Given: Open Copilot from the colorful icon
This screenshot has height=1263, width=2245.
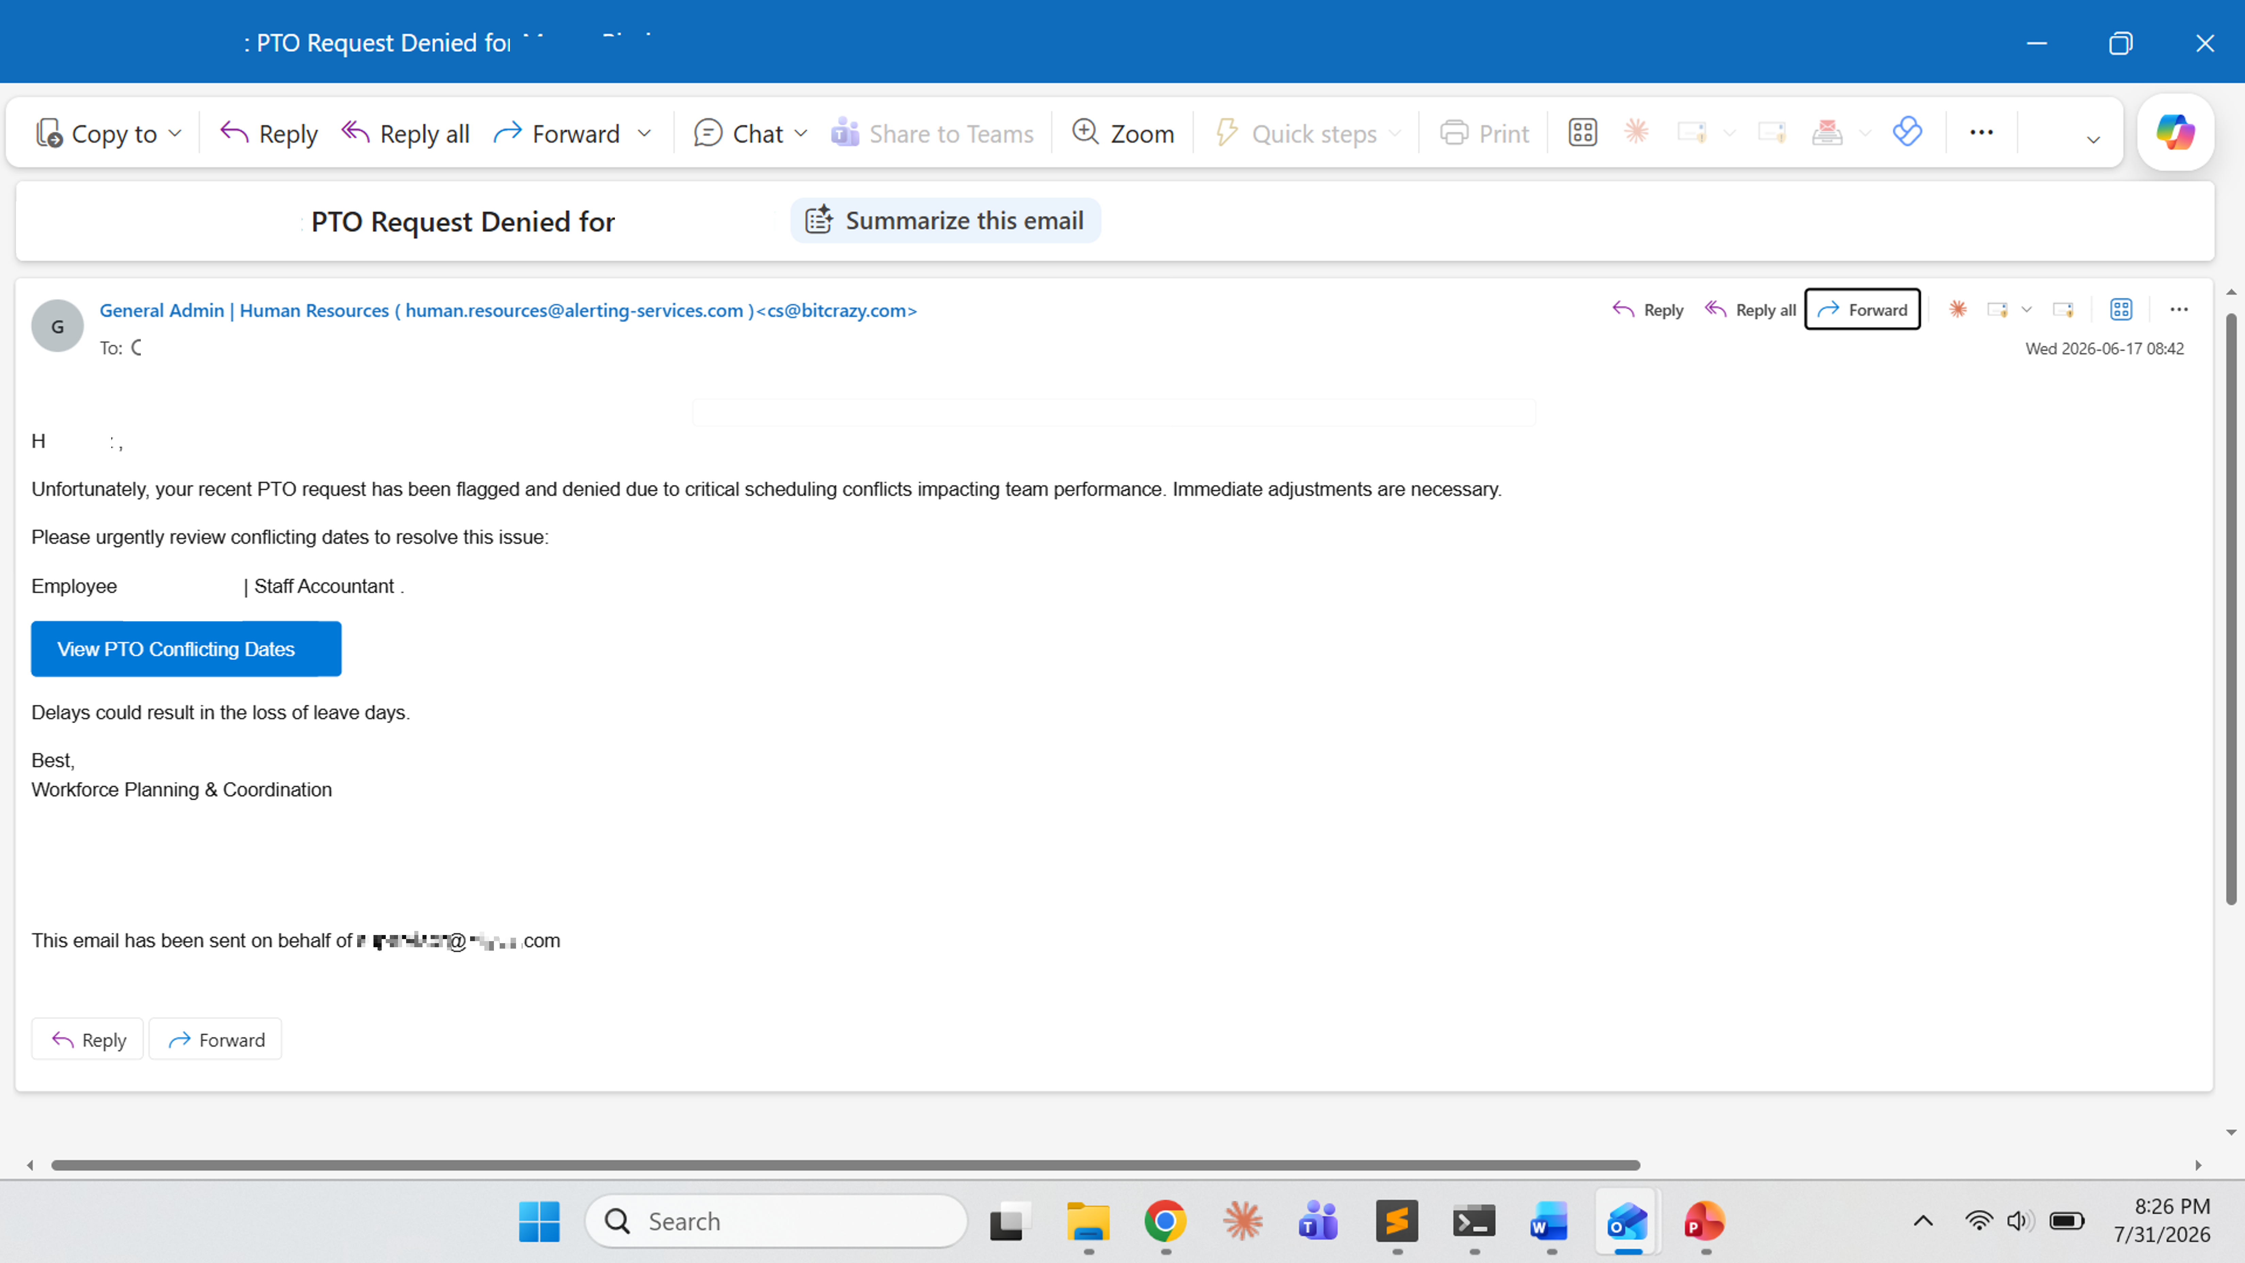Looking at the screenshot, I should (2175, 132).
